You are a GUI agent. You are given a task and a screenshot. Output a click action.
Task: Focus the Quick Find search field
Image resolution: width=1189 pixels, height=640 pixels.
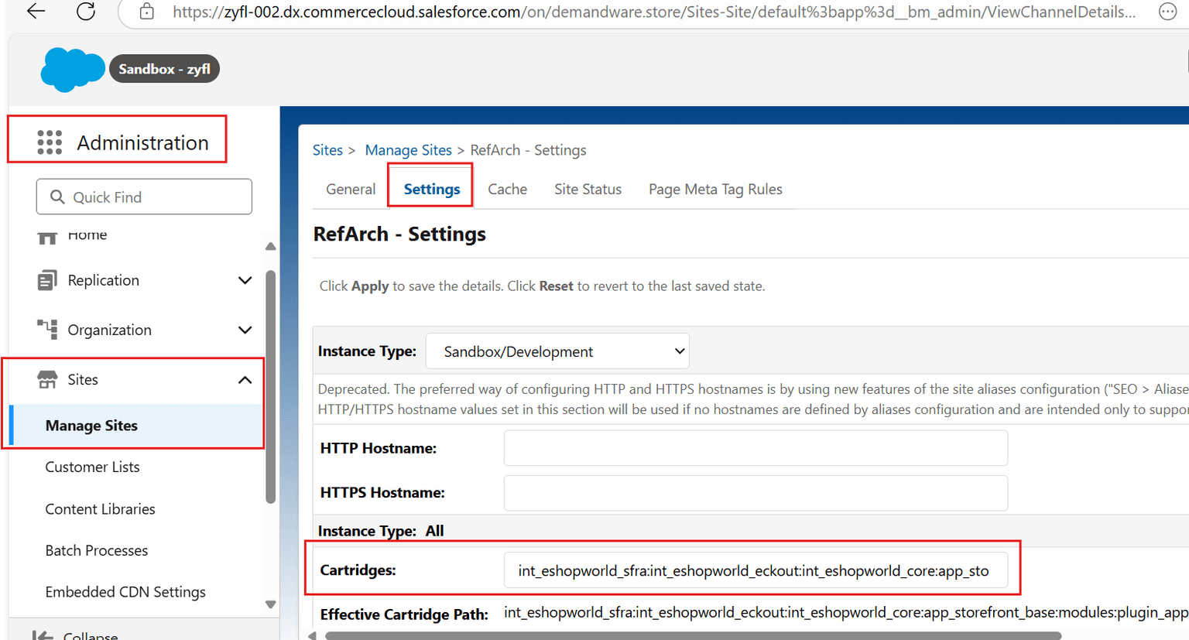tap(144, 197)
